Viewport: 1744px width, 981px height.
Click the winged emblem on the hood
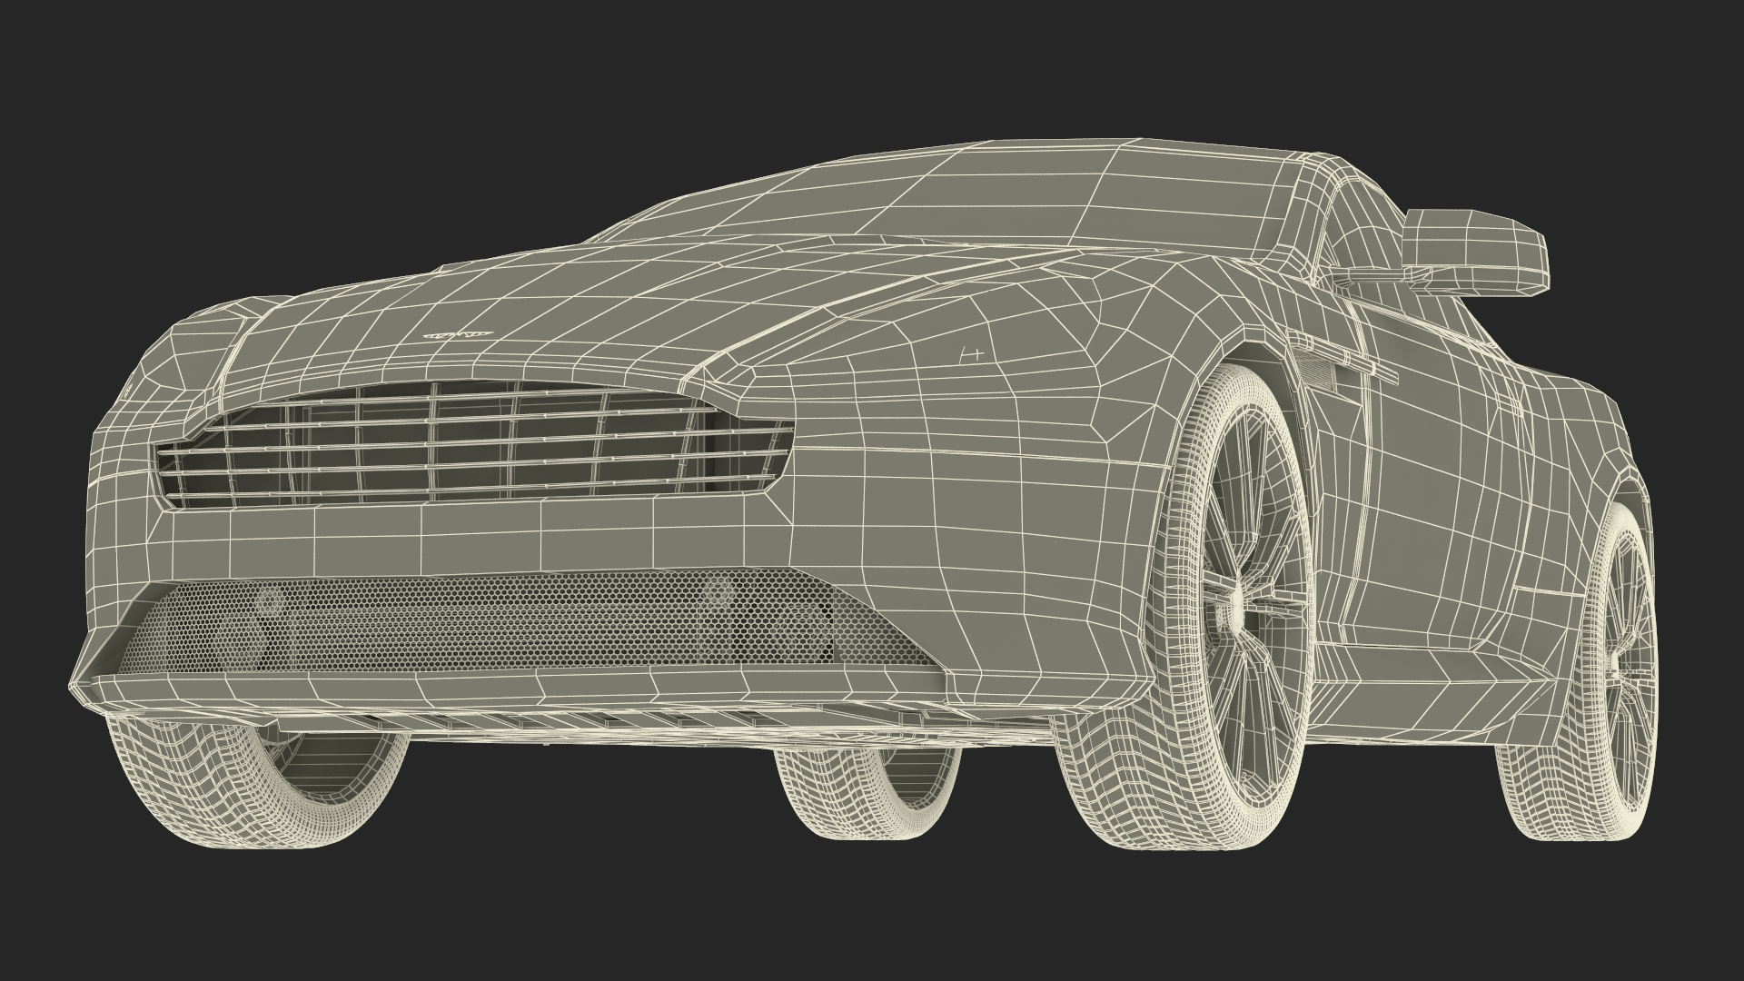(457, 334)
